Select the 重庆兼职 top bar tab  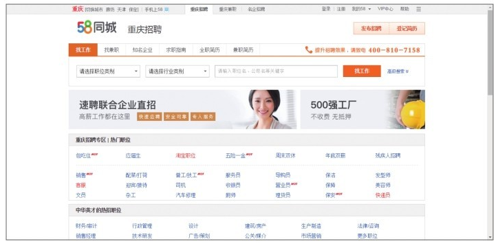[x=228, y=10]
